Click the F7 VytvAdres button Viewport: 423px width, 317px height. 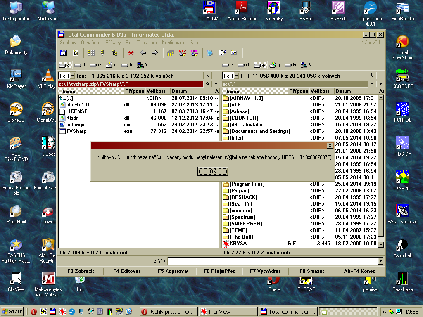tap(266, 271)
